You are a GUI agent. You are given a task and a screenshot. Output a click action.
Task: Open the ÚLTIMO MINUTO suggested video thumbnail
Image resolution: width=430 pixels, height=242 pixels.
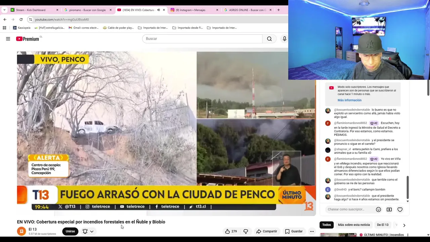pyautogui.click(x=338, y=235)
